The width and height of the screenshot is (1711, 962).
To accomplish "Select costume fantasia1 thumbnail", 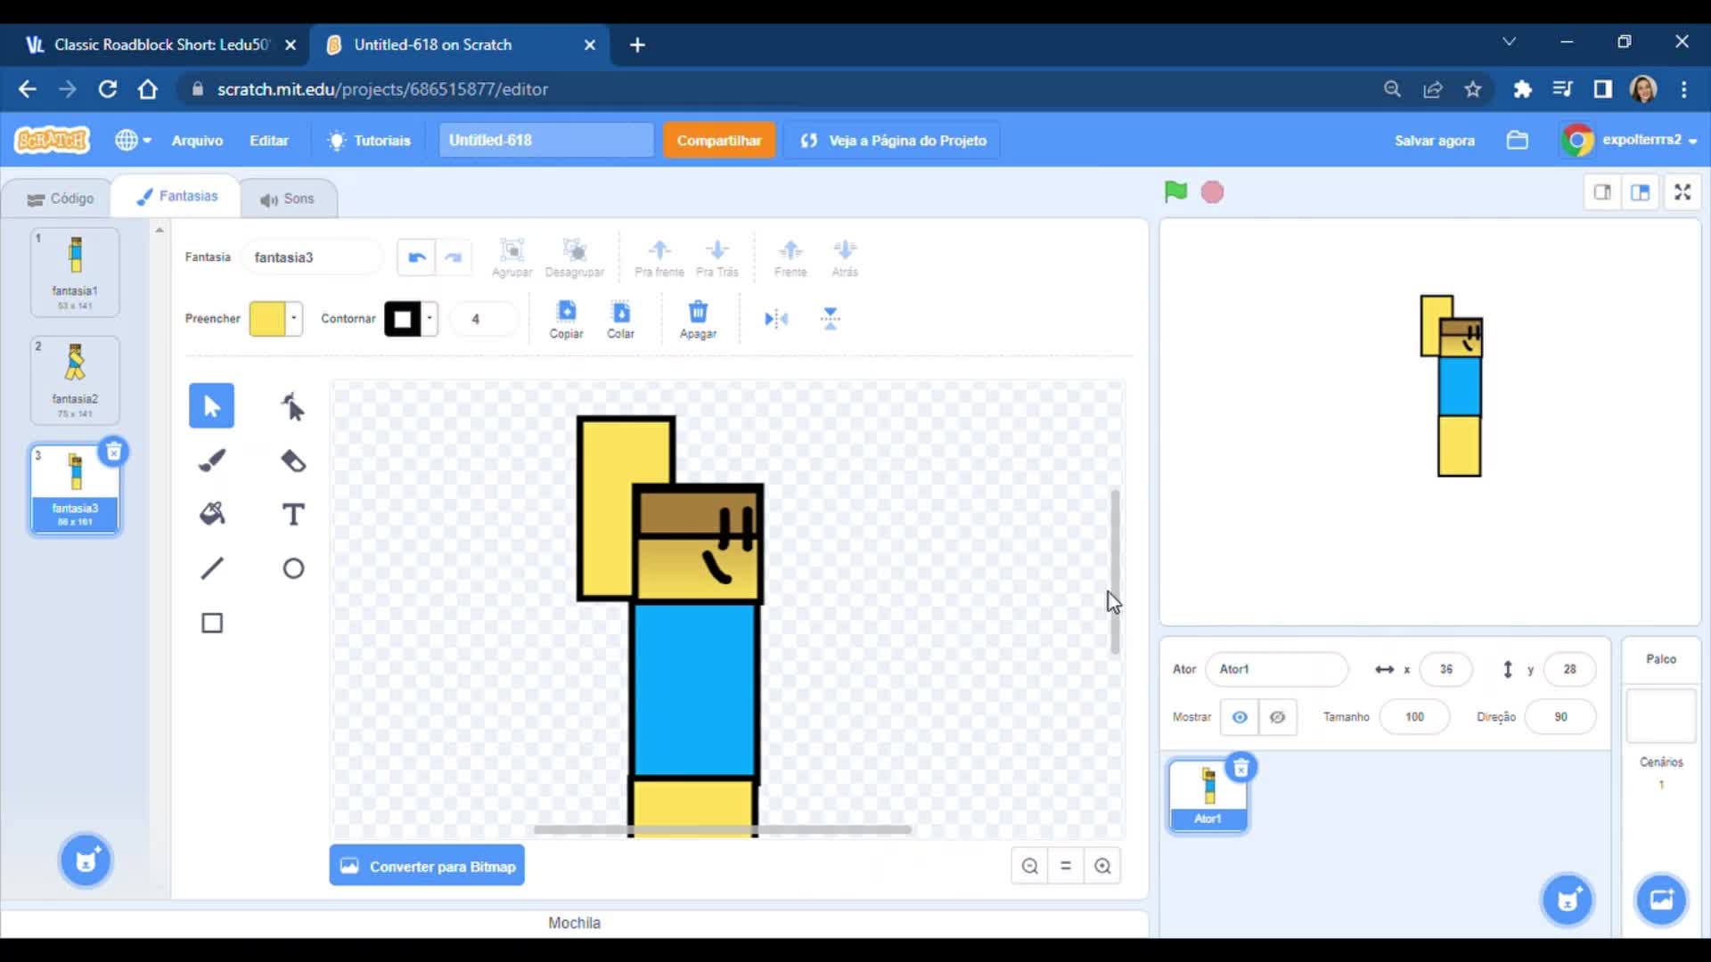I will 75,272.
